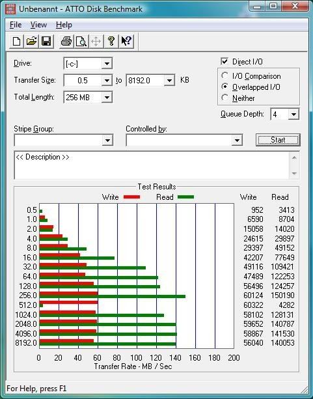Click the 1024.0 row label in chart
The height and width of the screenshot is (399, 313).
26,315
